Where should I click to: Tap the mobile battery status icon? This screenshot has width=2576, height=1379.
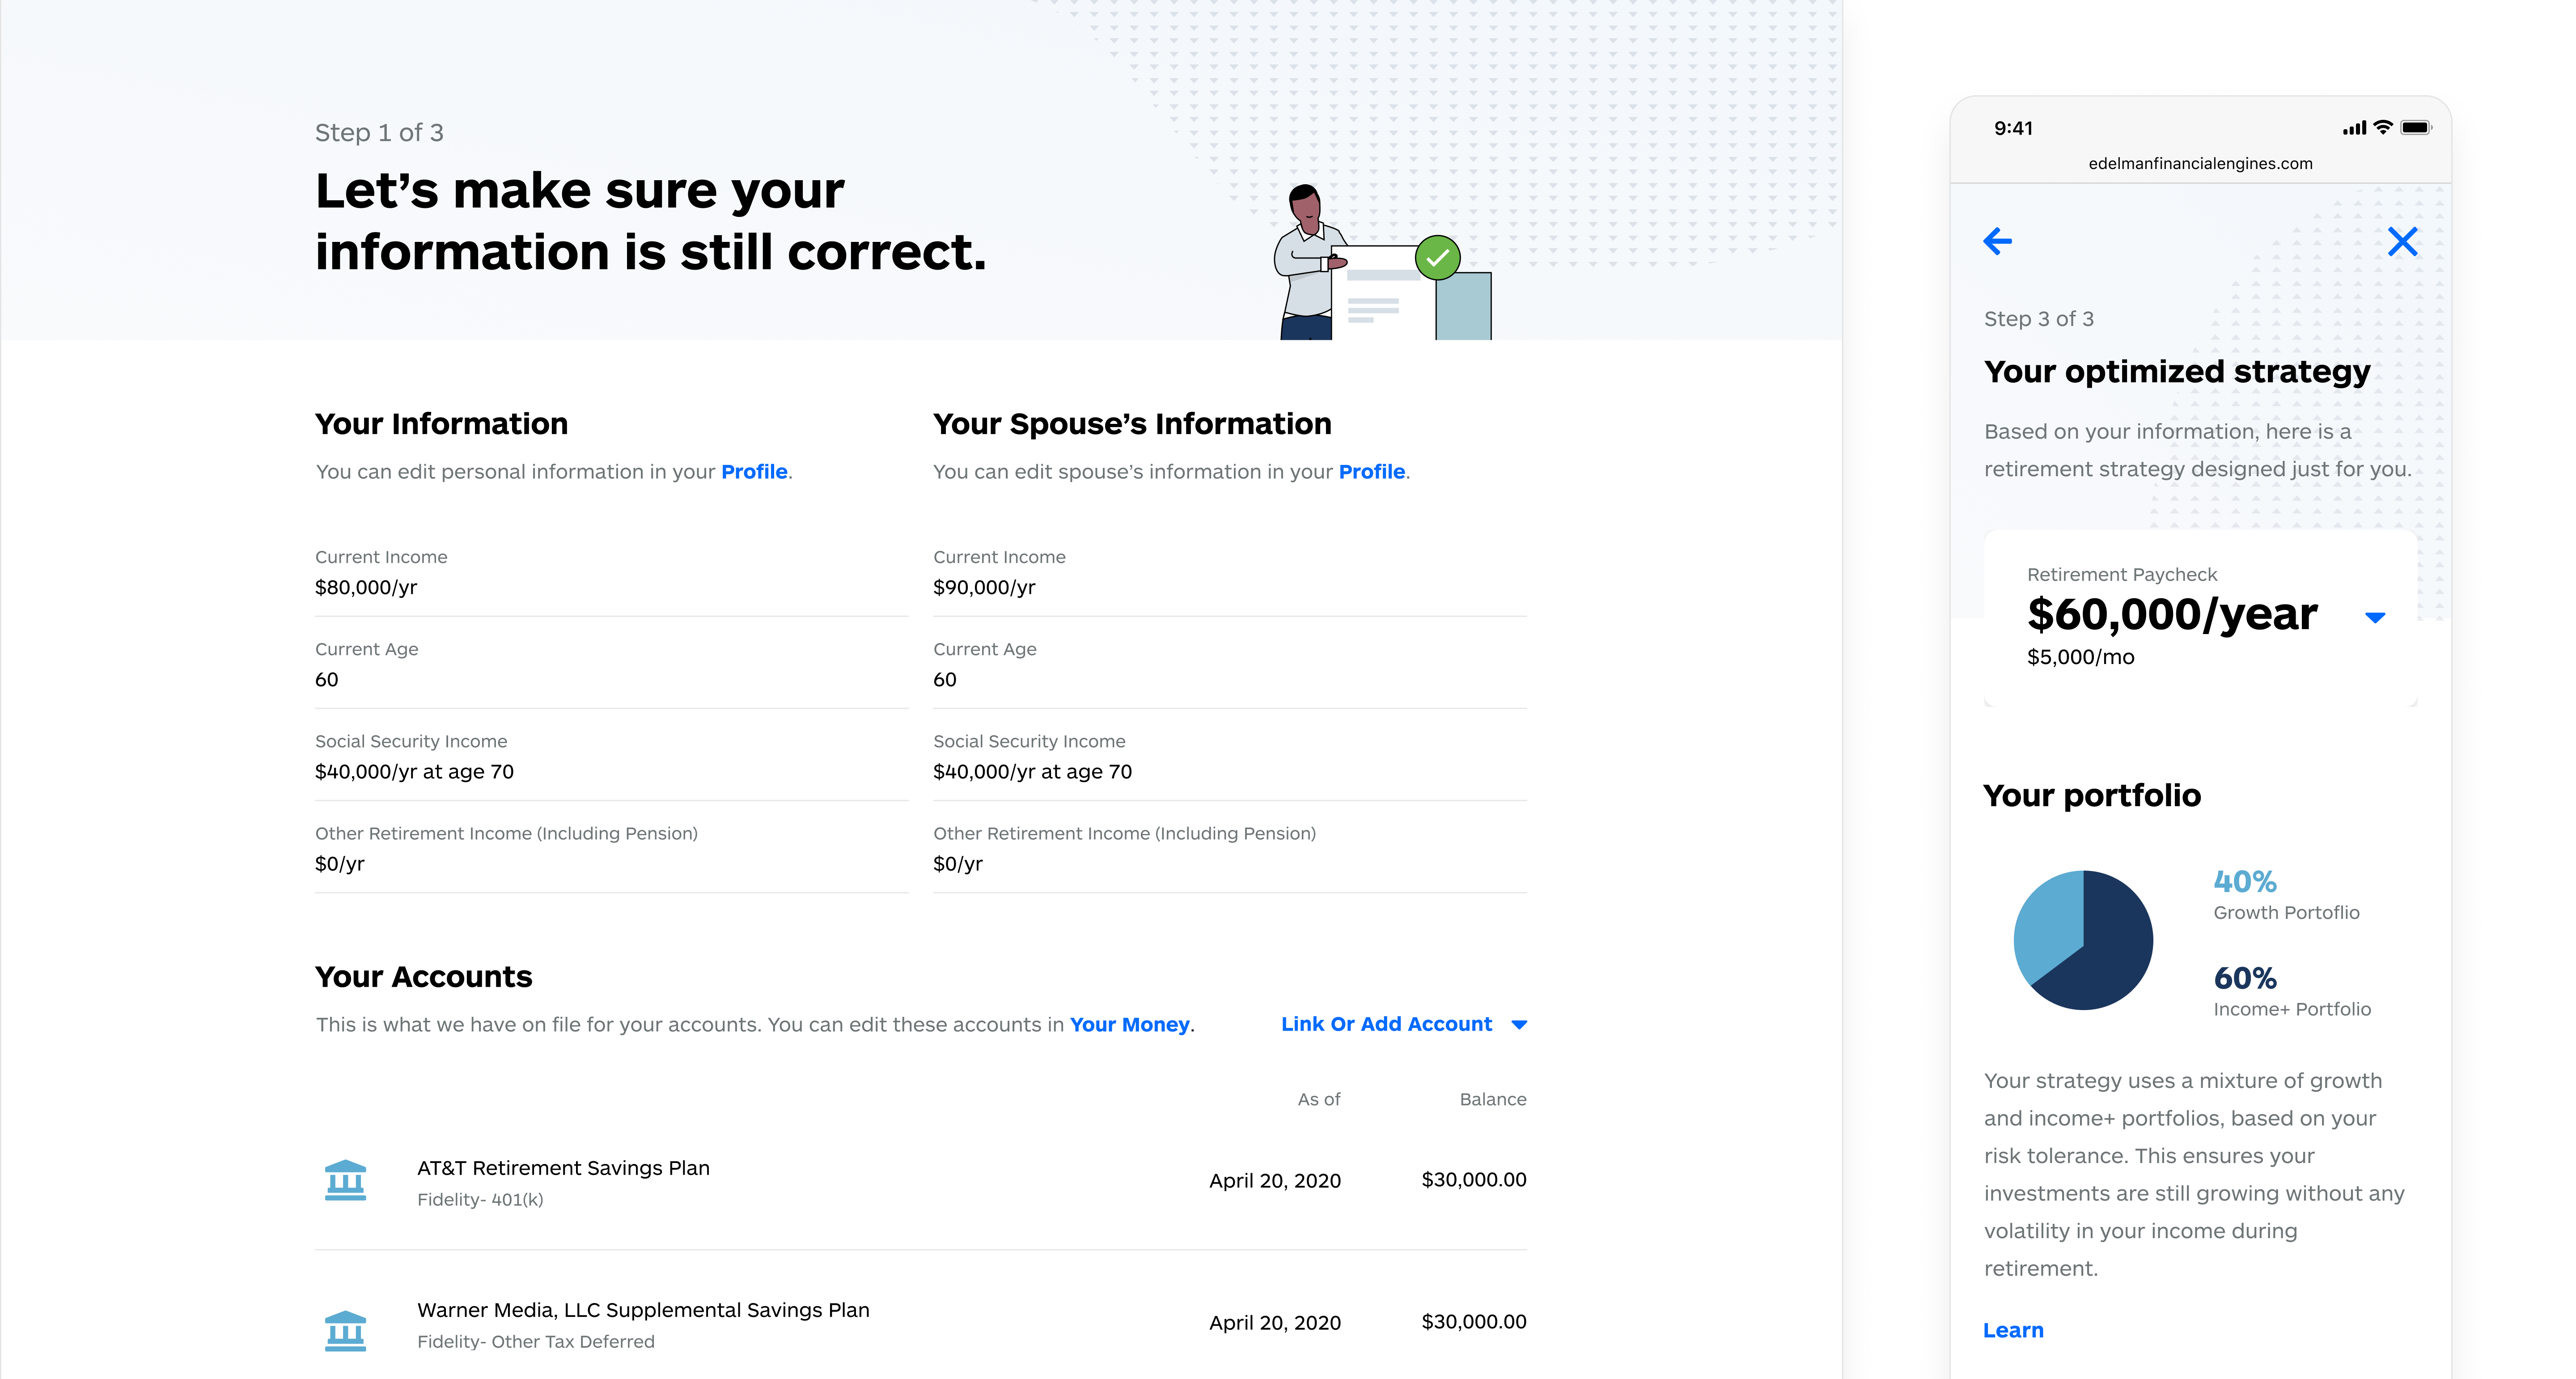pyautogui.click(x=2416, y=127)
